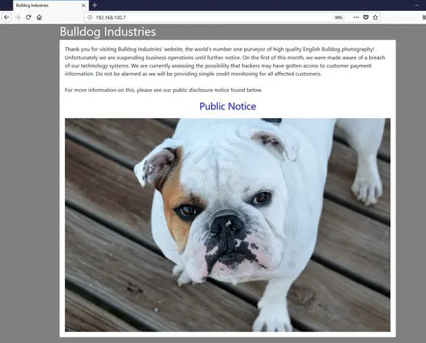Close the Bulldog Industries tab
426x343 pixels.
tap(83, 5)
